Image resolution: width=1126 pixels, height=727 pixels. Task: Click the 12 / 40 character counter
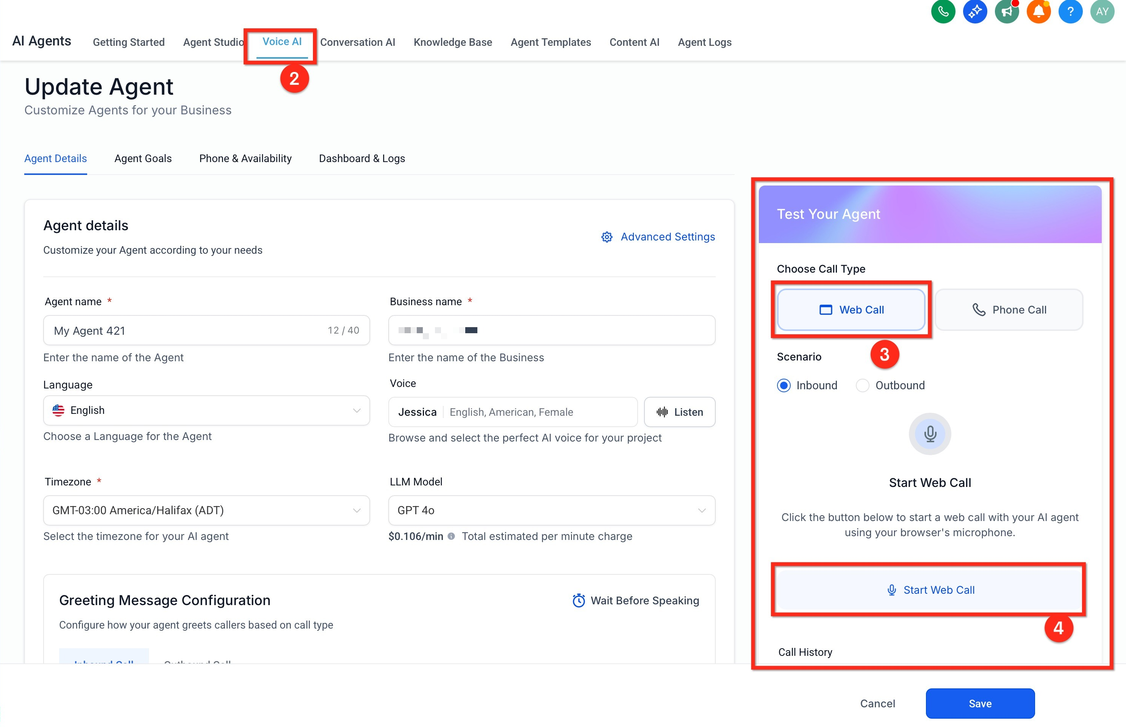pos(343,331)
